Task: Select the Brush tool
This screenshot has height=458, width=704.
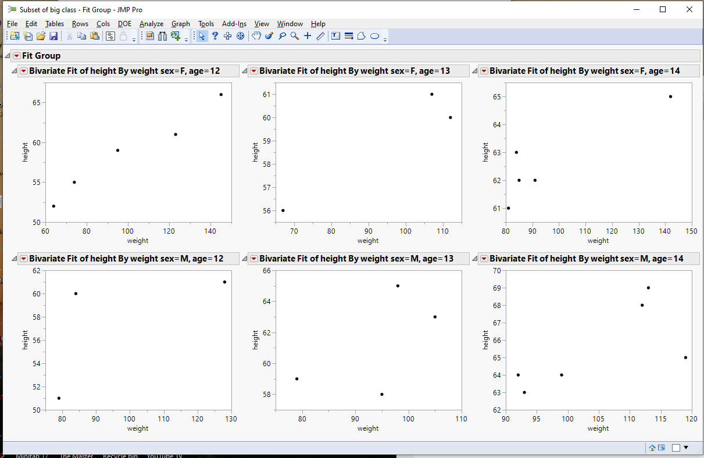Action: click(x=269, y=35)
